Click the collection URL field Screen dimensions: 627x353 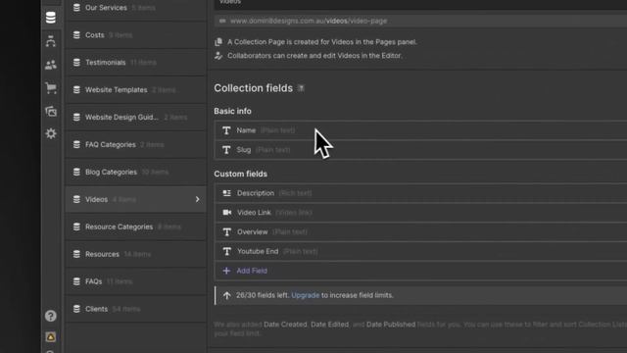(420, 21)
